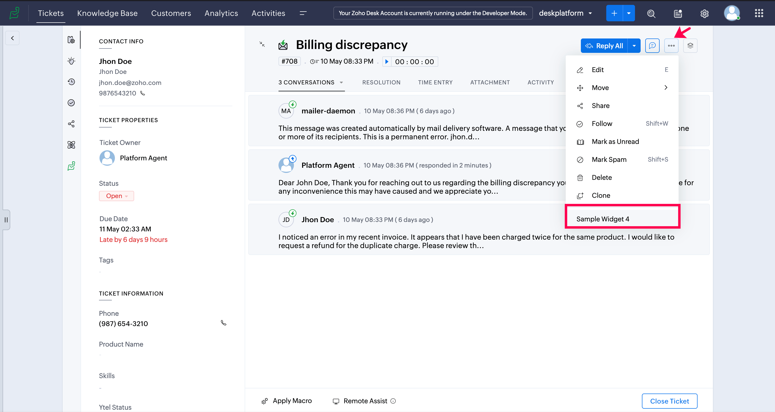The width and height of the screenshot is (775, 412).
Task: Open the Reply All dropdown arrow
Action: tap(634, 46)
